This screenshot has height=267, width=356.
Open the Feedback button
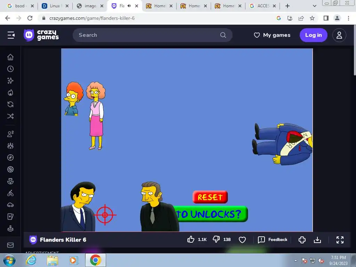pyautogui.click(x=273, y=240)
